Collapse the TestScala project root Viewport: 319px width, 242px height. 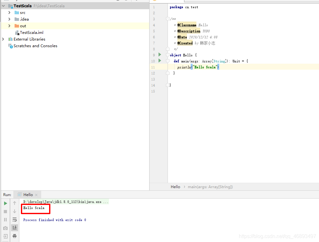point(3,6)
